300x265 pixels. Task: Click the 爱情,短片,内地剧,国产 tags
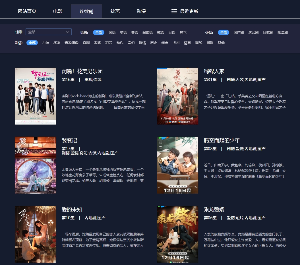coord(246,218)
